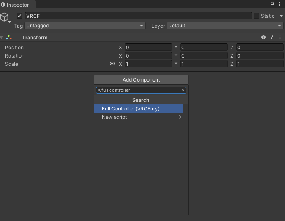Image resolution: width=285 pixels, height=221 pixels.
Task: Expand New script chevron arrow
Action: pyautogui.click(x=180, y=117)
